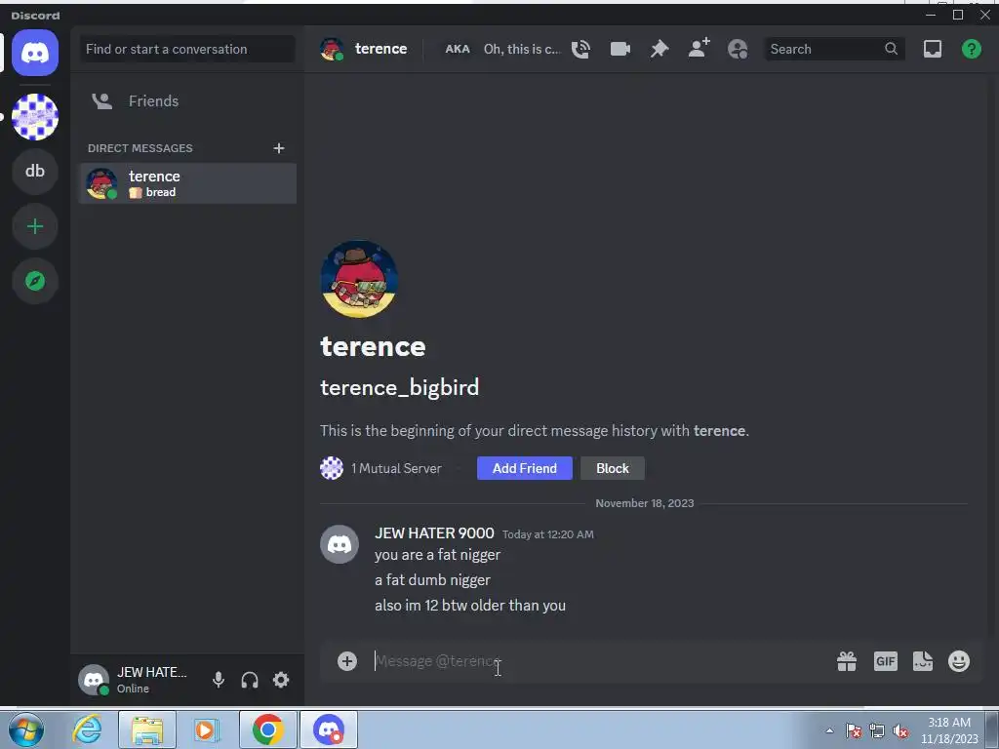Show hidden tray icons arrow
The image size is (999, 749).
point(829,730)
